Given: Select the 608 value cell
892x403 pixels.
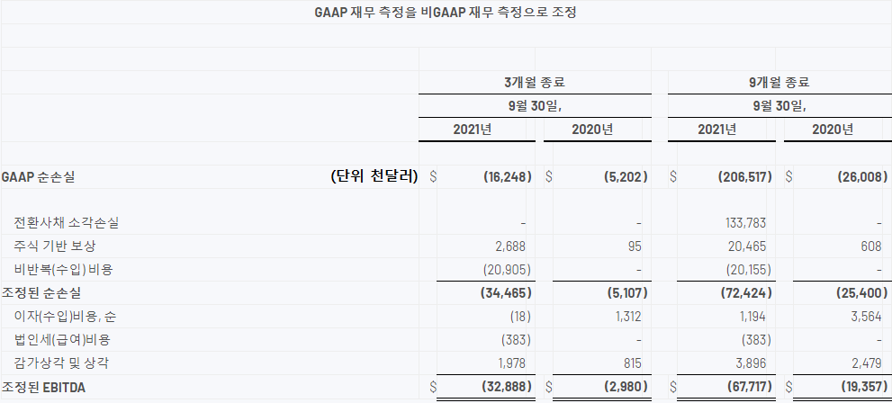Looking at the screenshot, I should click(x=871, y=246).
